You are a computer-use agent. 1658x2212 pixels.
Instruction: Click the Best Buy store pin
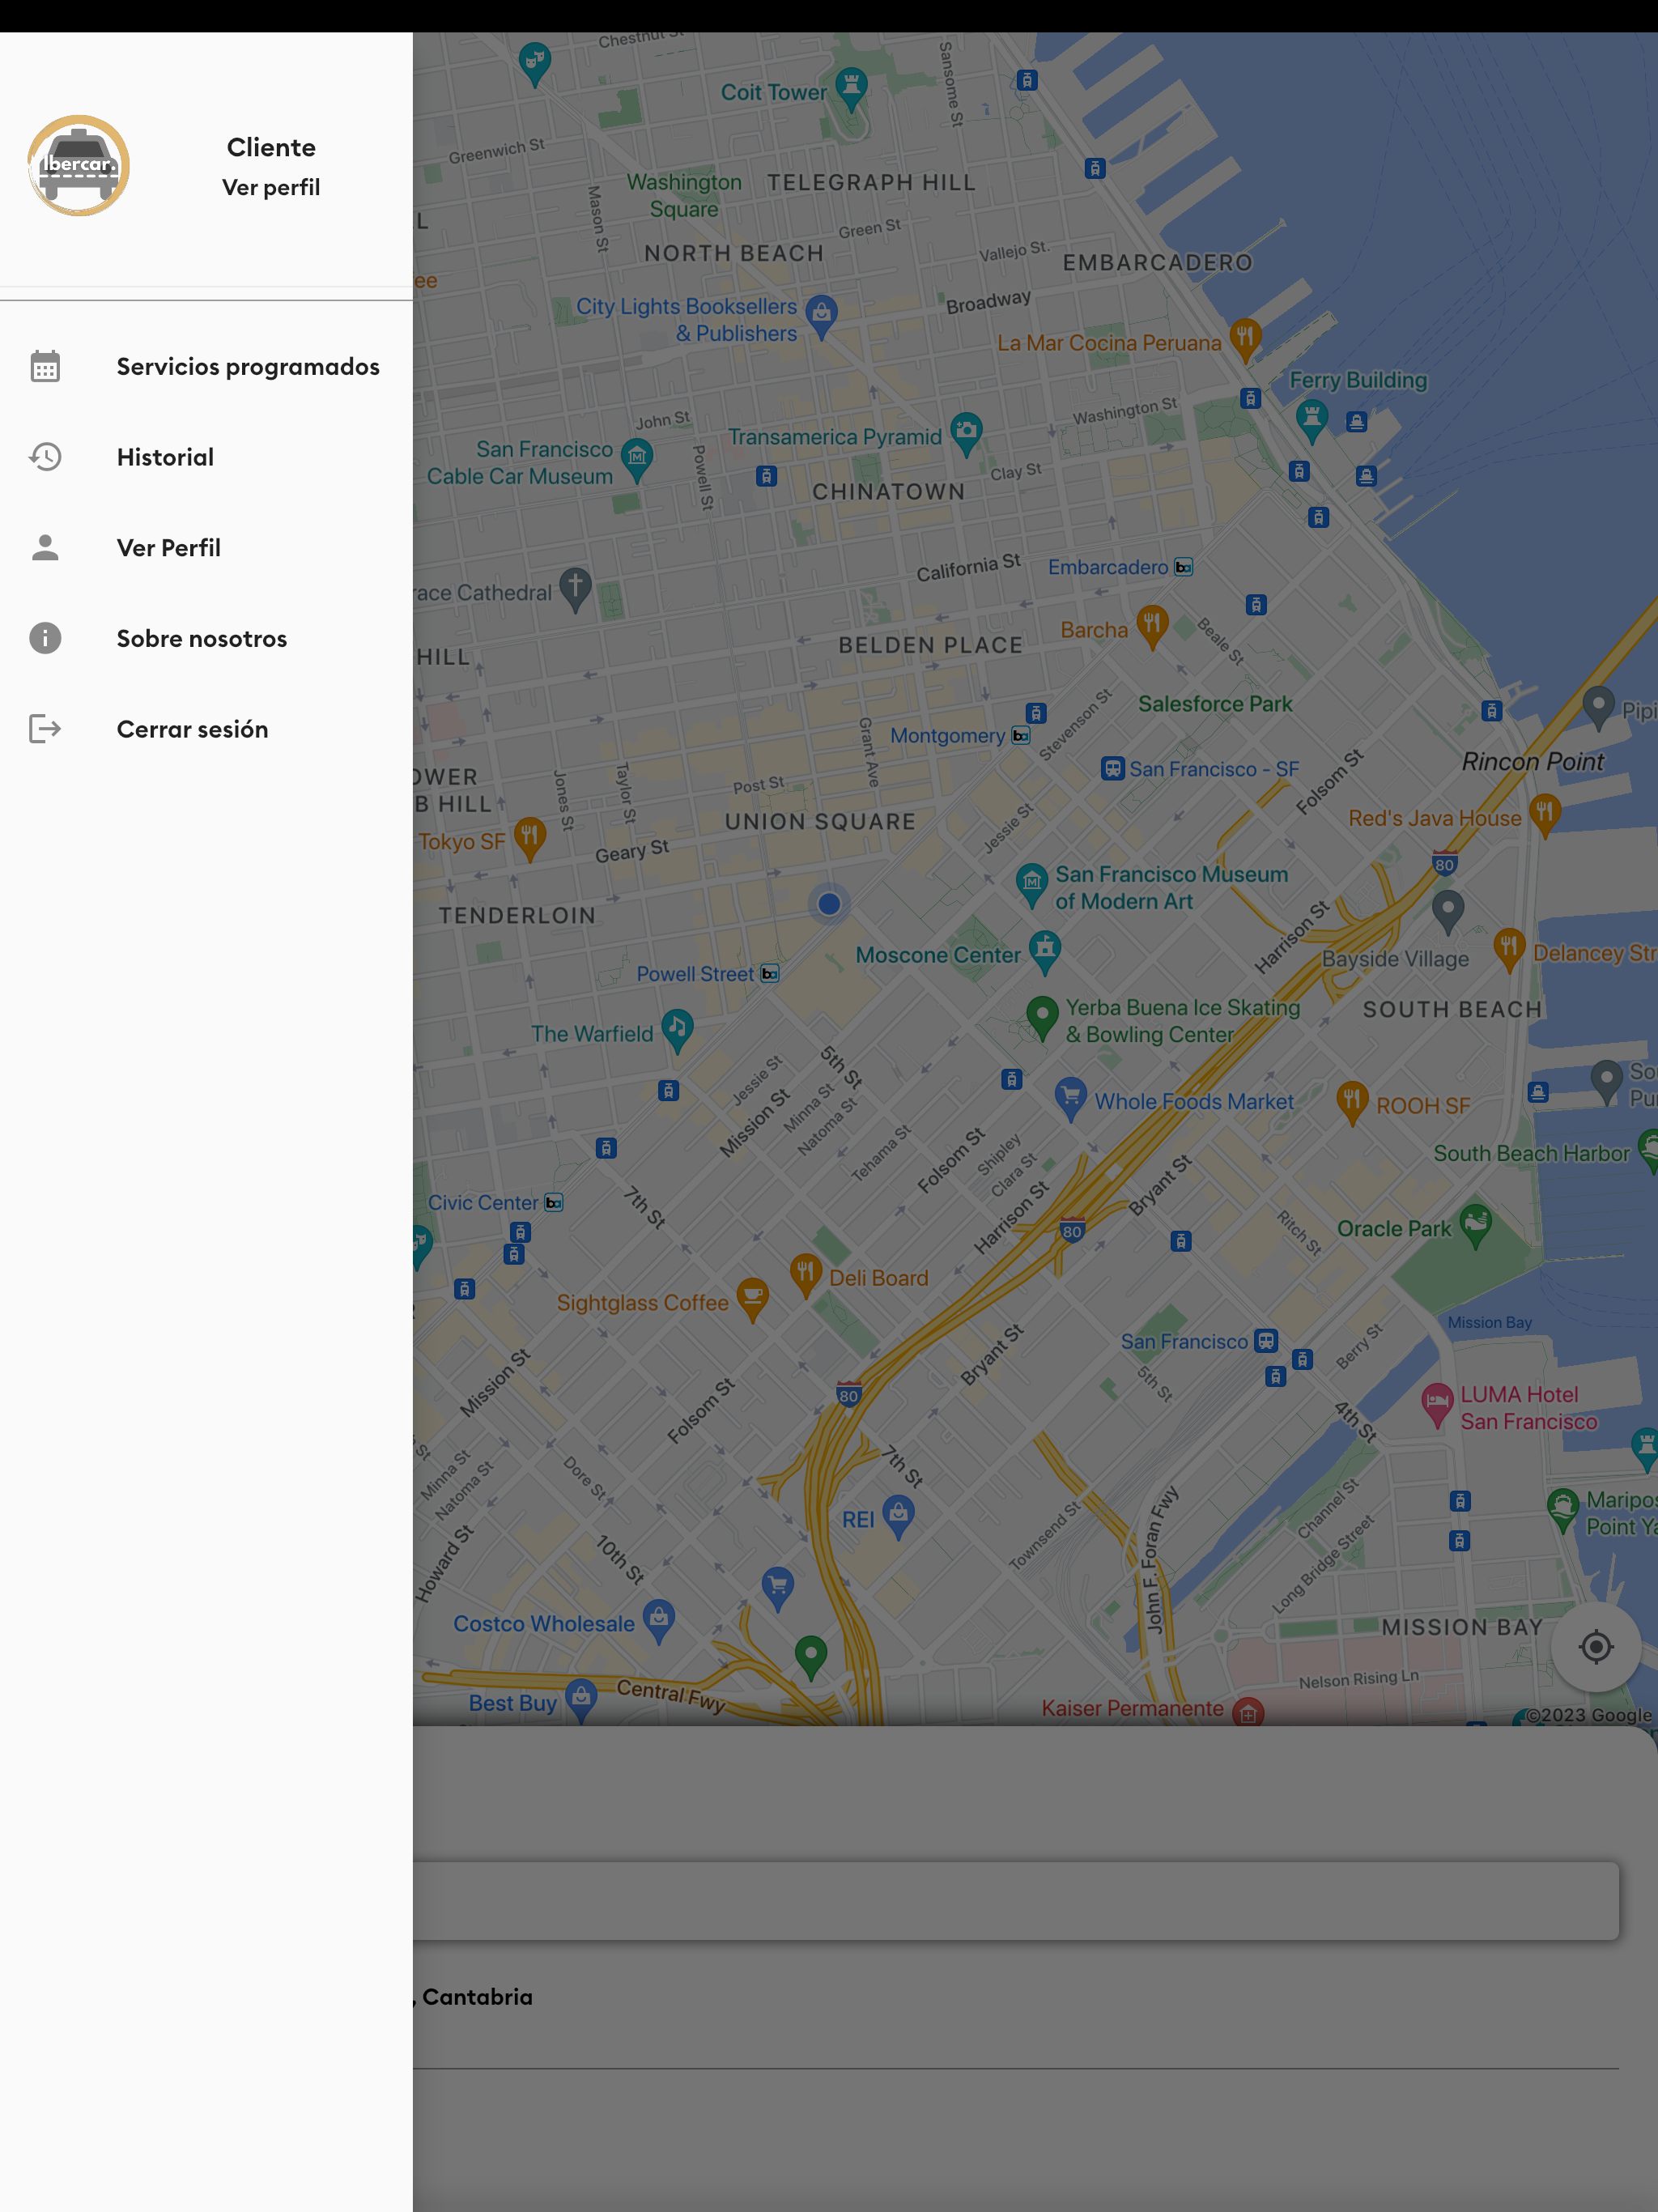tap(581, 1700)
